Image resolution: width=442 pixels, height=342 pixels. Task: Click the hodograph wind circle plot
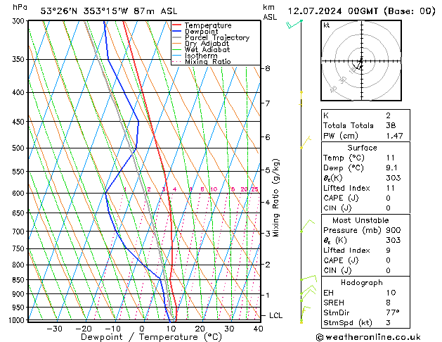click(x=361, y=61)
